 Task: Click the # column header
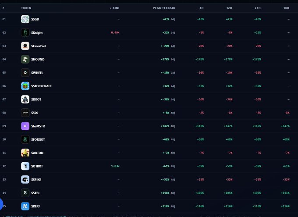tap(4, 8)
